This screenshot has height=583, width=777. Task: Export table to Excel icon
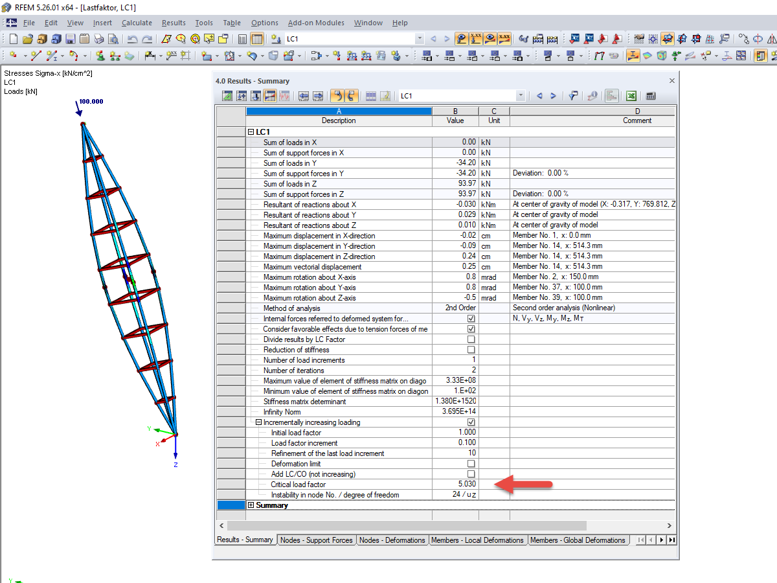[631, 96]
